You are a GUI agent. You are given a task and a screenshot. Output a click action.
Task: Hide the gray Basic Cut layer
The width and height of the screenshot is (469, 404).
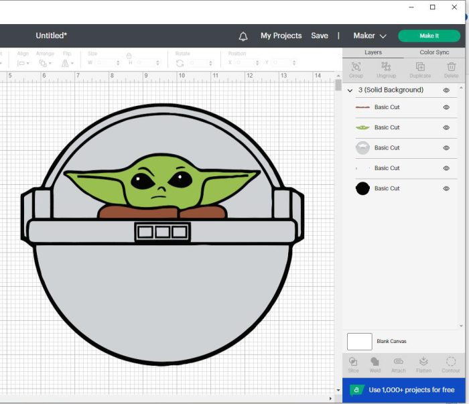pos(446,147)
